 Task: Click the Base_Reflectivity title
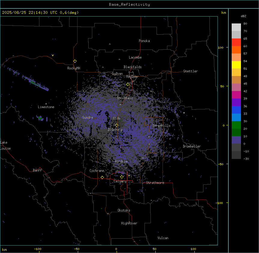click(x=129, y=5)
